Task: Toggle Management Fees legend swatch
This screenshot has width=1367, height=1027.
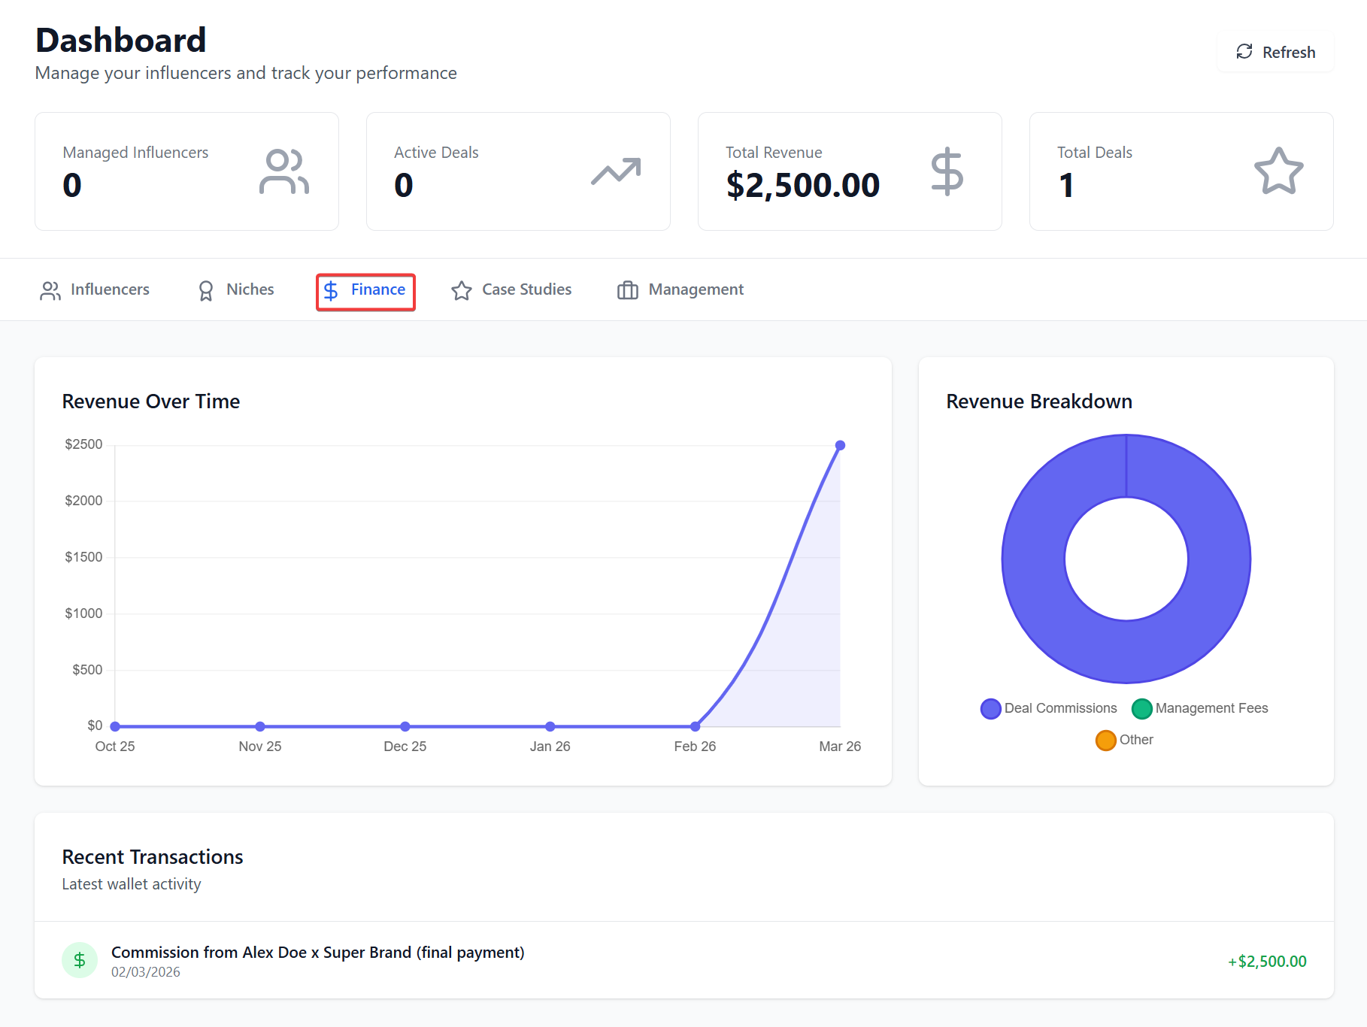Action: [1142, 709]
